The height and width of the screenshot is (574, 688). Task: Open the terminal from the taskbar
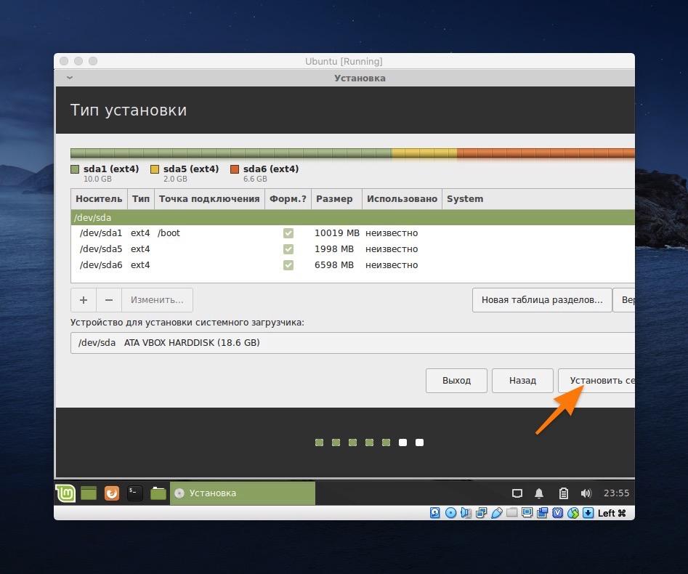134,493
